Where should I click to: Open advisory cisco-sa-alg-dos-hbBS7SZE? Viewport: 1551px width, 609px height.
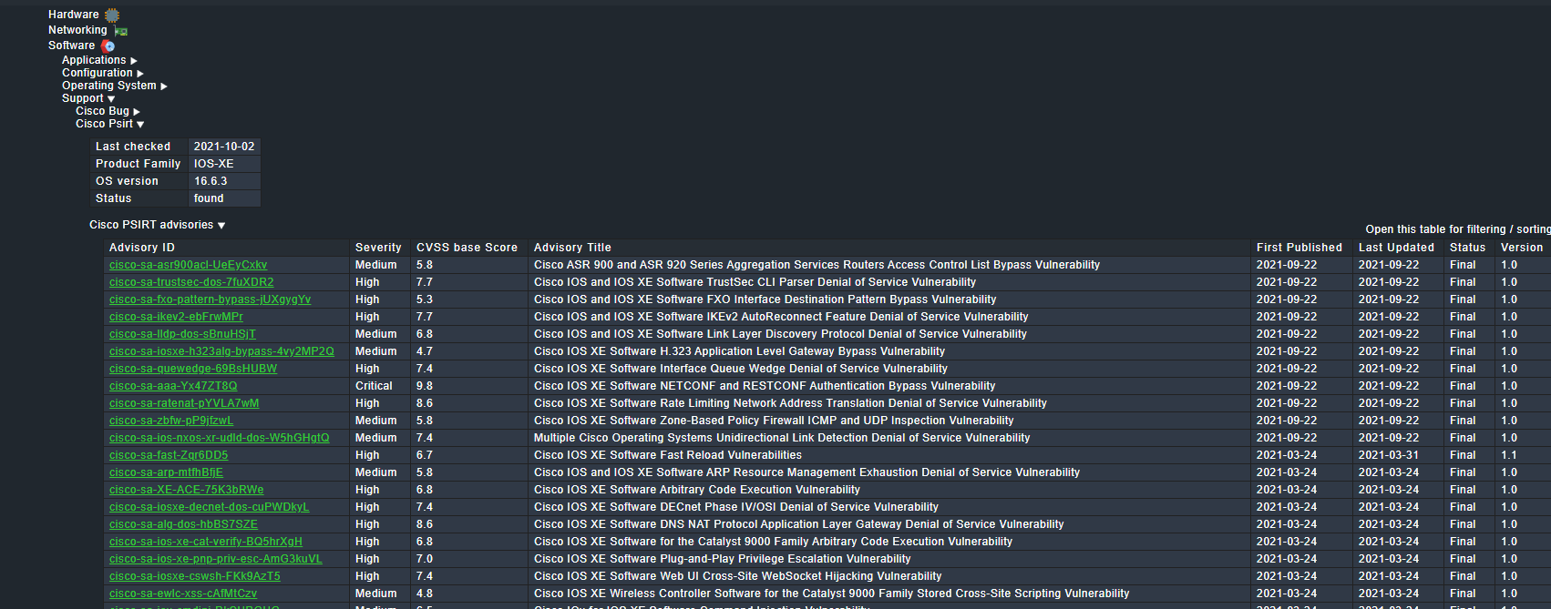click(183, 524)
